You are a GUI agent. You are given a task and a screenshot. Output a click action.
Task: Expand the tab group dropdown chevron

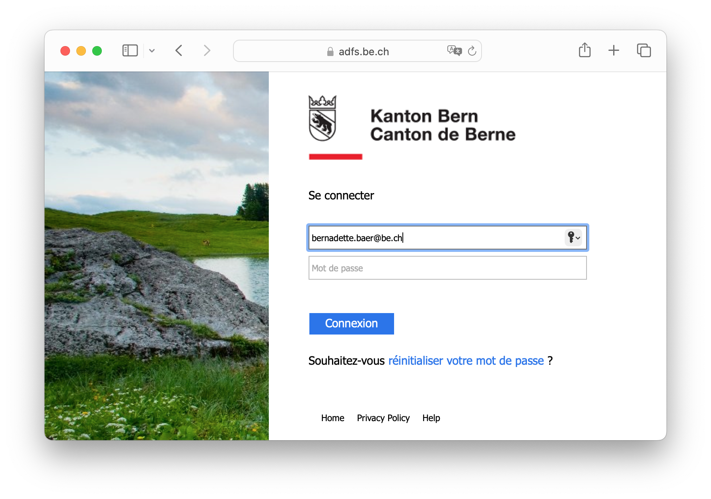[152, 50]
